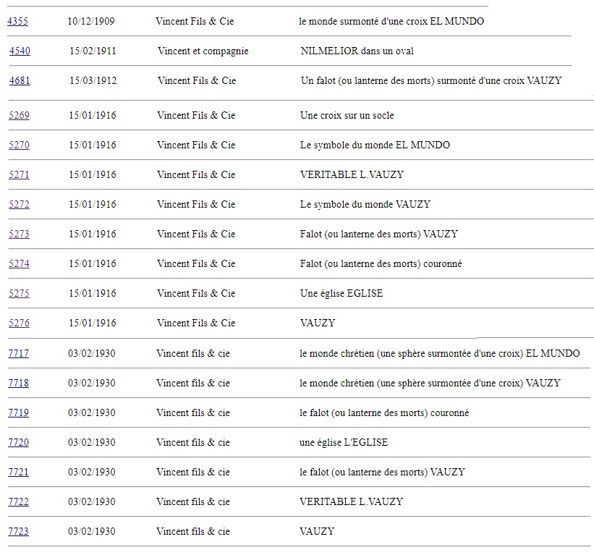Click record link 7721
This screenshot has width=594, height=555.
(x=18, y=472)
